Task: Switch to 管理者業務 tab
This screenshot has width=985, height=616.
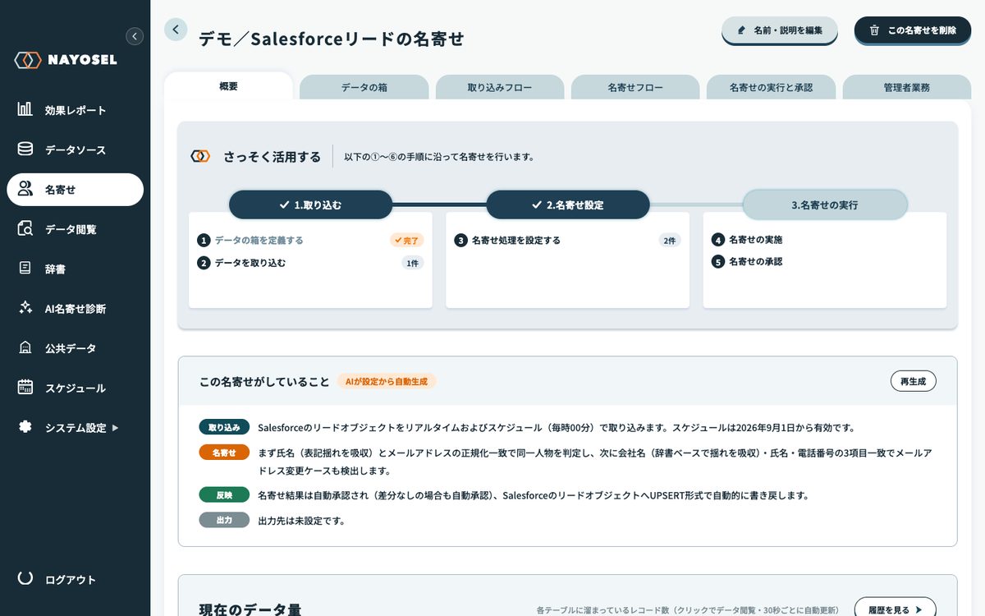Action: pyautogui.click(x=907, y=87)
